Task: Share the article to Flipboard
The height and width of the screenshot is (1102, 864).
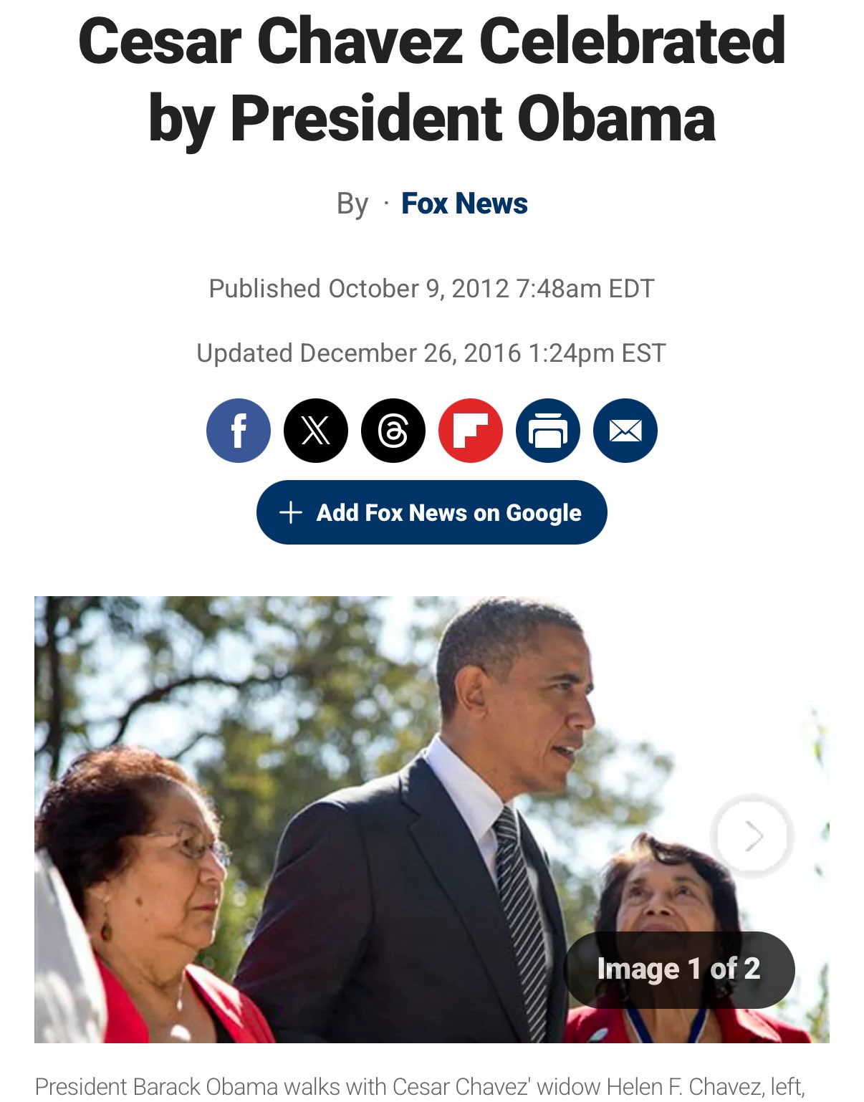Action: pos(471,431)
